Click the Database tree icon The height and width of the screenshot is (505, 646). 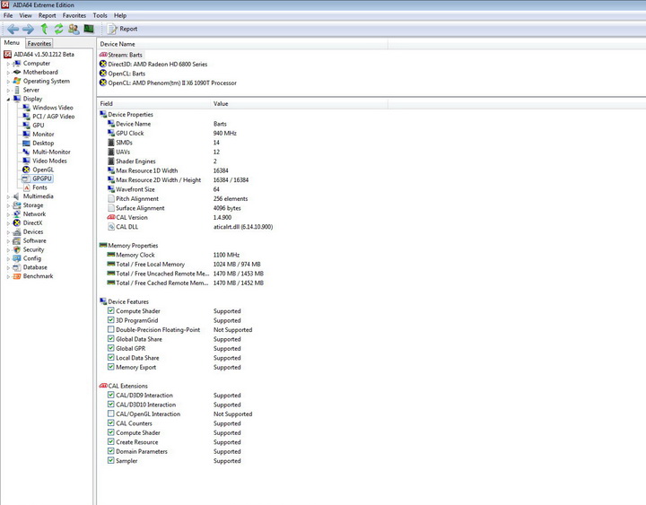(16, 267)
